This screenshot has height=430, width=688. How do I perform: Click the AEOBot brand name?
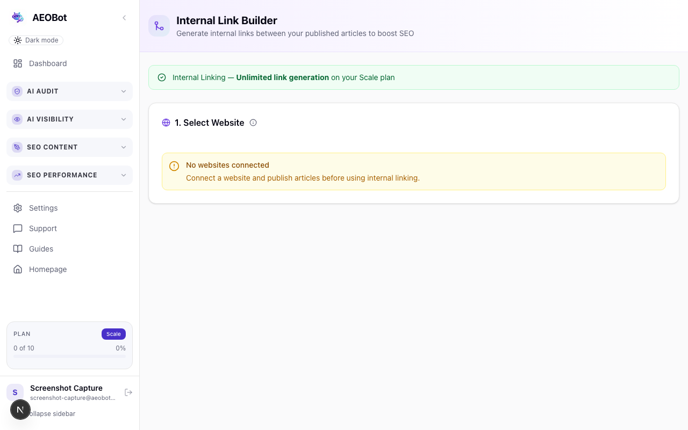[49, 18]
